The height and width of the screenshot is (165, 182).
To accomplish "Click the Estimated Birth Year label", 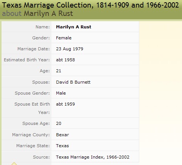I will (x=27, y=60).
